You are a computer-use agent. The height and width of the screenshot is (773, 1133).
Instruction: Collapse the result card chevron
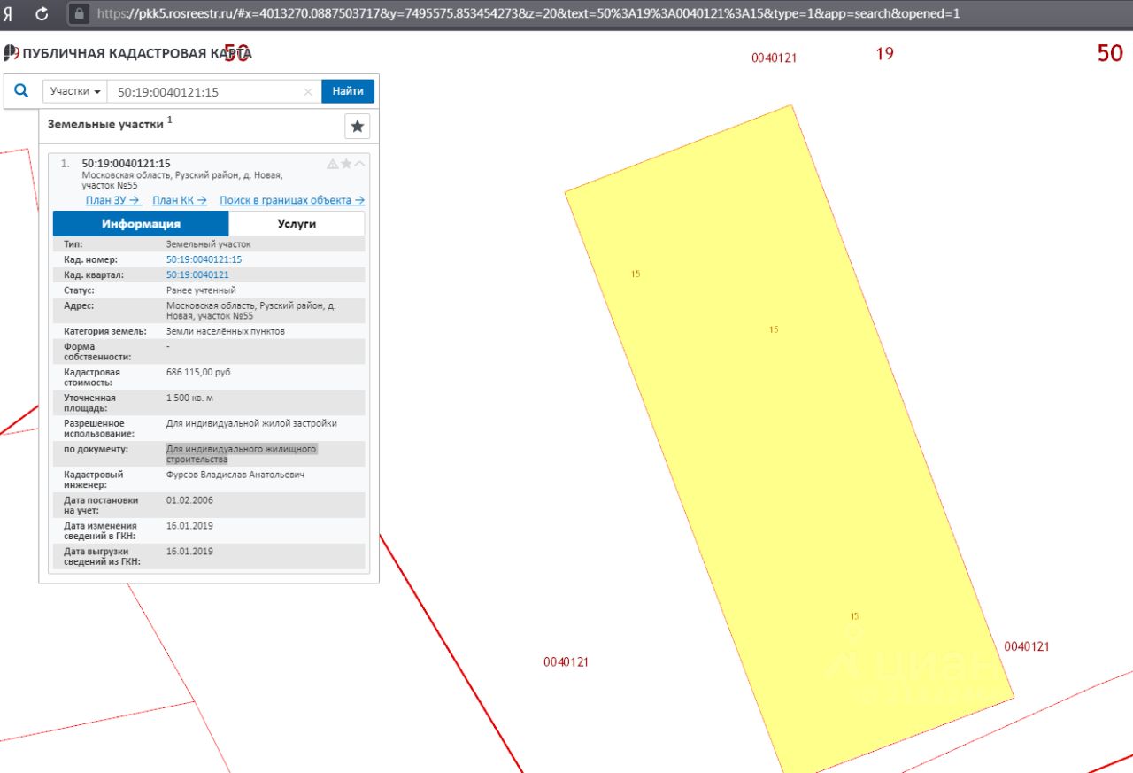(359, 164)
